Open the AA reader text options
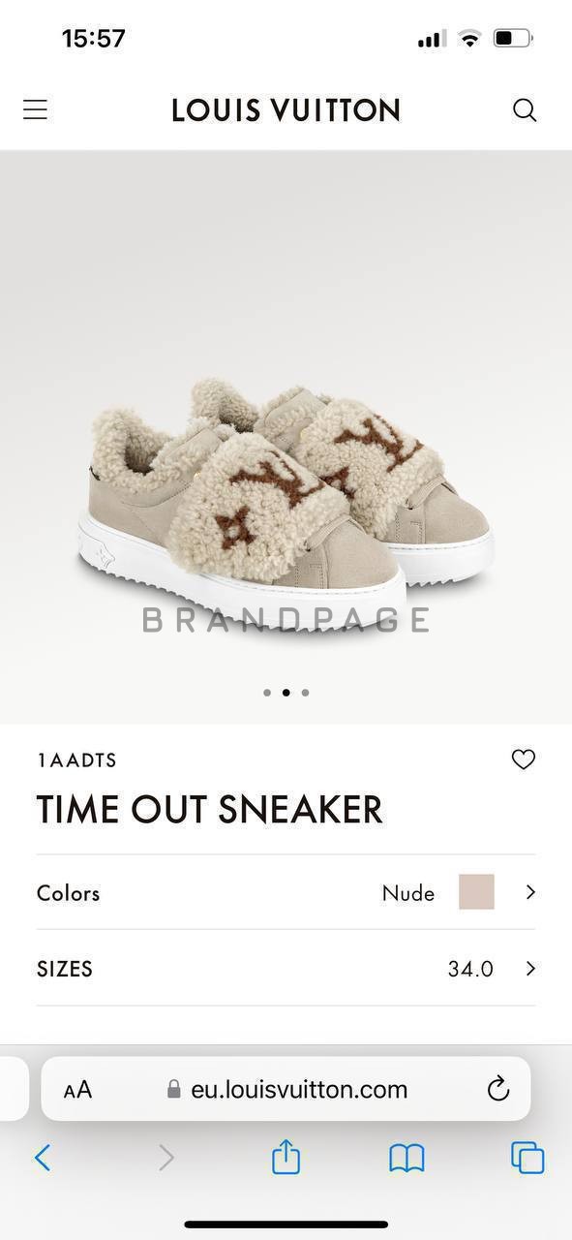Image resolution: width=572 pixels, height=1240 pixels. (77, 1090)
